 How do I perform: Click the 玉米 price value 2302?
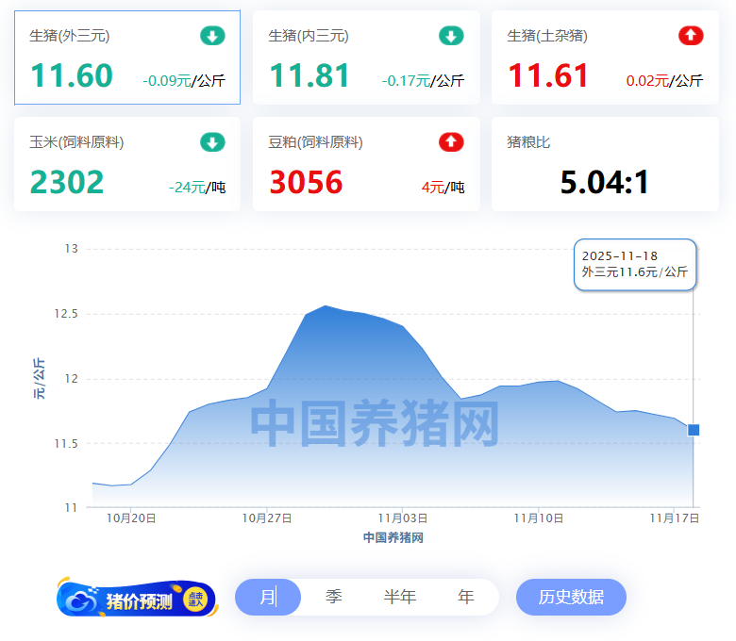pos(67,182)
